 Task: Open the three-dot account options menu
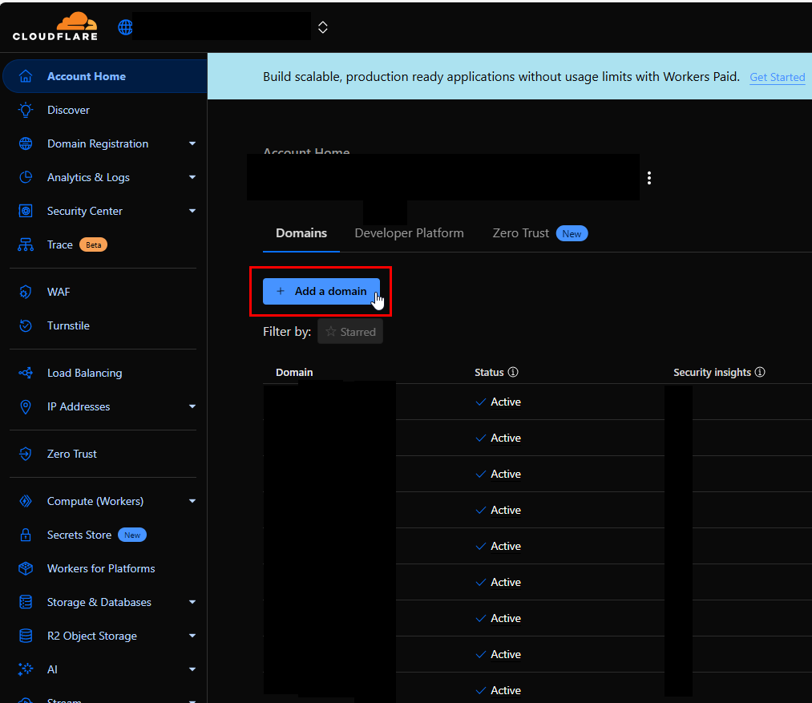tap(648, 178)
